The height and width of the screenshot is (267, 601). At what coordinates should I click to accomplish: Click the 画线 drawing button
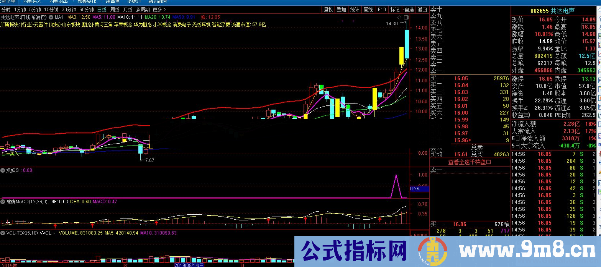tap(368, 10)
